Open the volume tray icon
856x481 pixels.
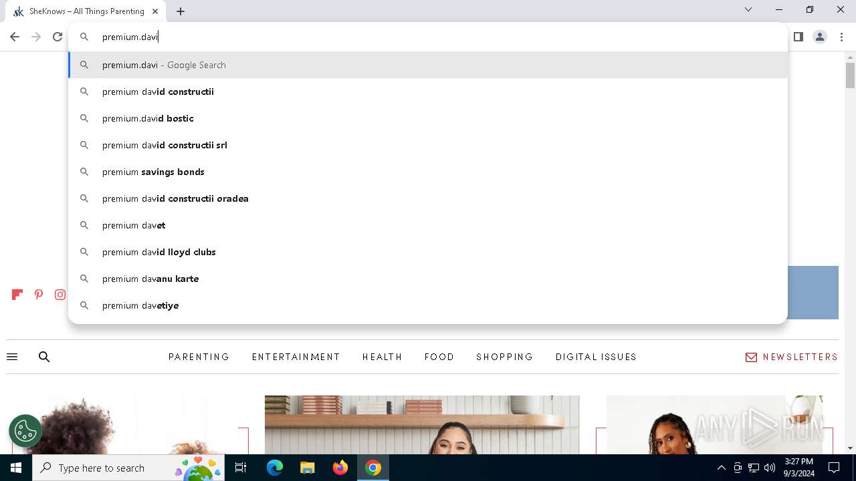[770, 468]
